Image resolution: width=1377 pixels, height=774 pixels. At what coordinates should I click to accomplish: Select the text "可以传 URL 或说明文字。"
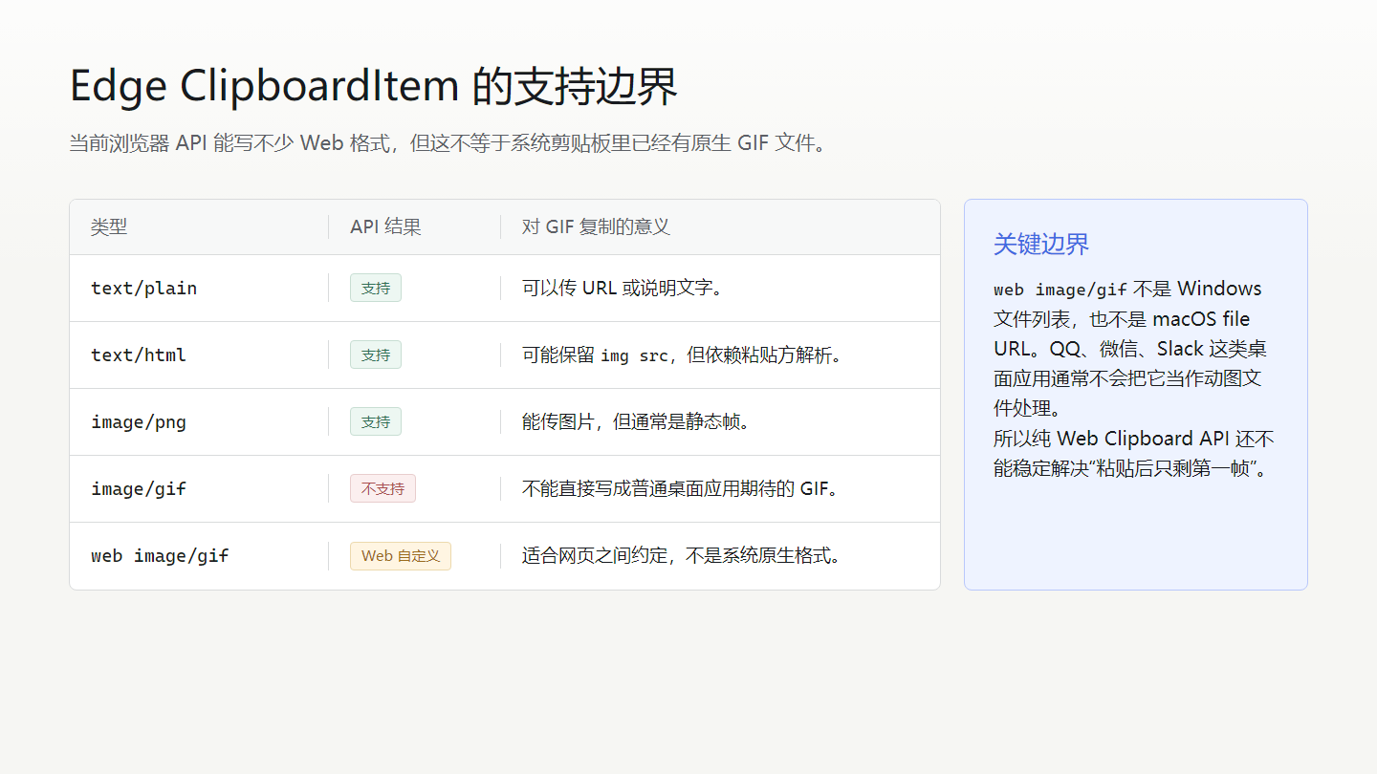[623, 288]
